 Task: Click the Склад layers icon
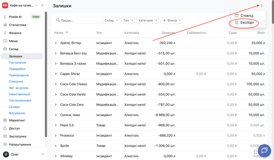click(x=5, y=49)
